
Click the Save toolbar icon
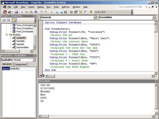tap(16, 12)
